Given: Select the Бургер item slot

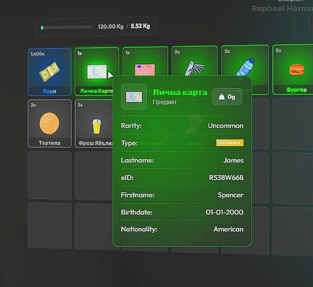Looking at the screenshot, I should pos(293,69).
